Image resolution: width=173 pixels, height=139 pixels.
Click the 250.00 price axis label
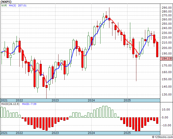click(167, 24)
